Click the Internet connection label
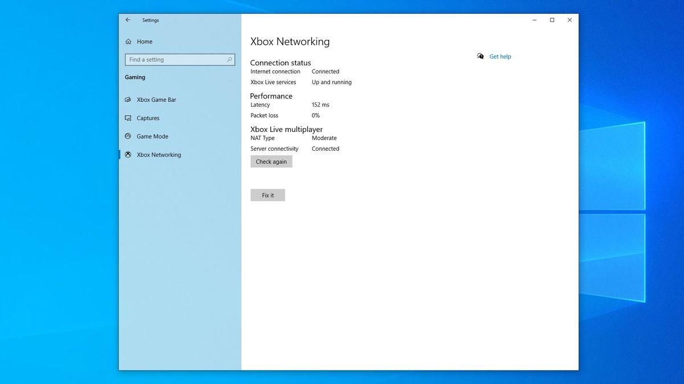Image resolution: width=684 pixels, height=384 pixels. tap(275, 72)
